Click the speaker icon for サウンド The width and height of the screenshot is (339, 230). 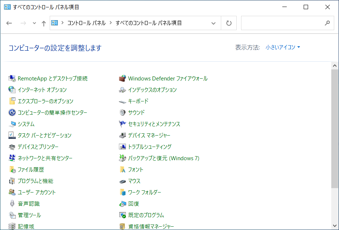[123, 112]
